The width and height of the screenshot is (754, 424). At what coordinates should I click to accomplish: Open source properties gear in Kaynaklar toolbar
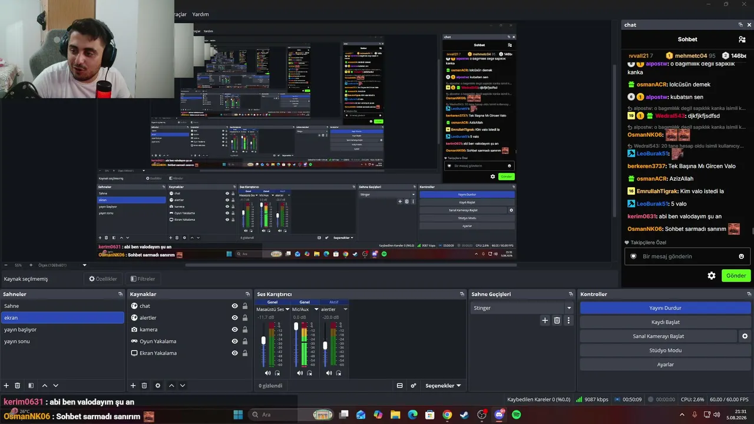(157, 386)
